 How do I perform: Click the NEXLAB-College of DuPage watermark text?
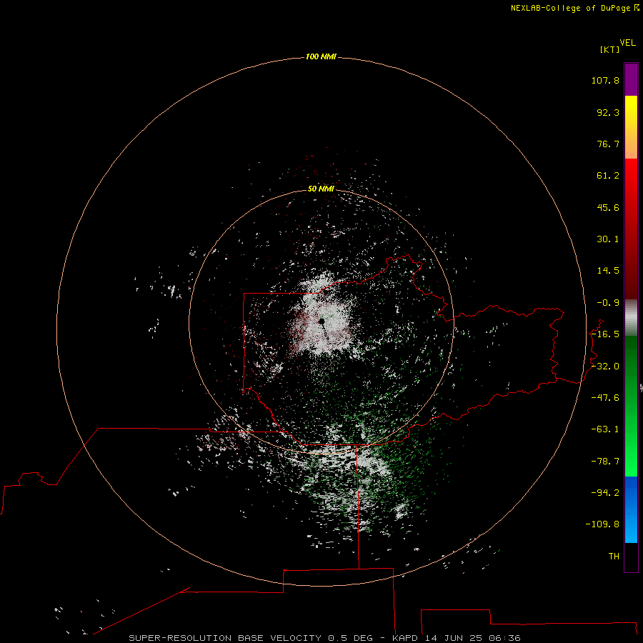pos(575,8)
